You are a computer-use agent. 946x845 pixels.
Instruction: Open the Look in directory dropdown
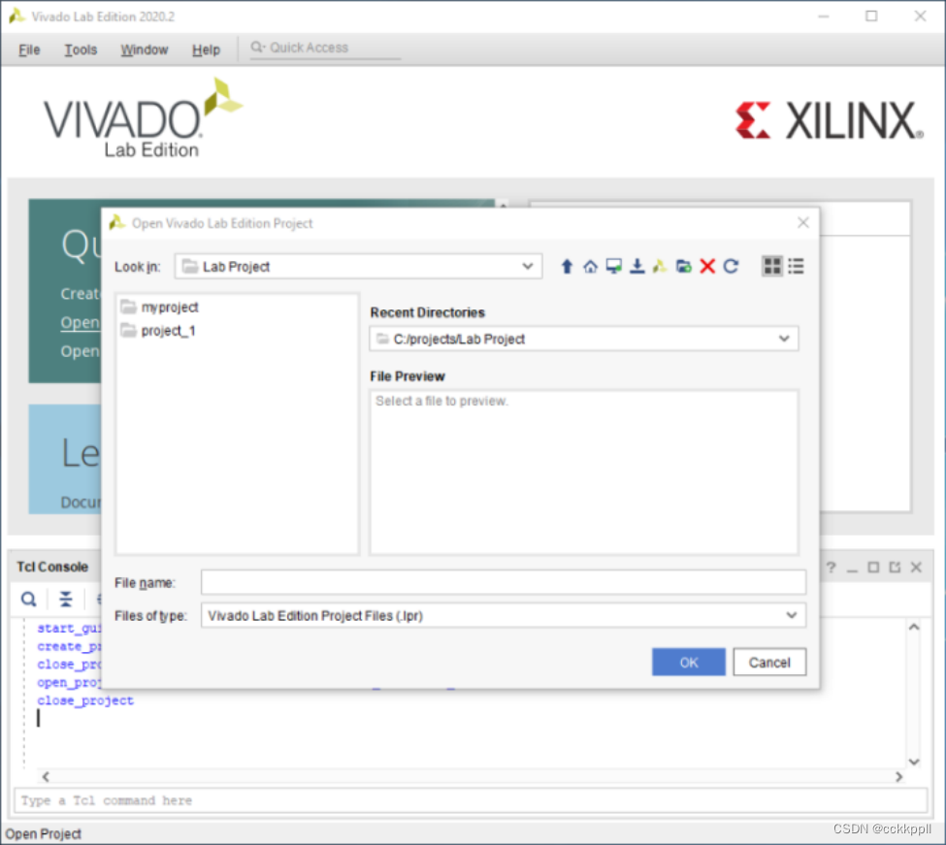[x=527, y=266]
